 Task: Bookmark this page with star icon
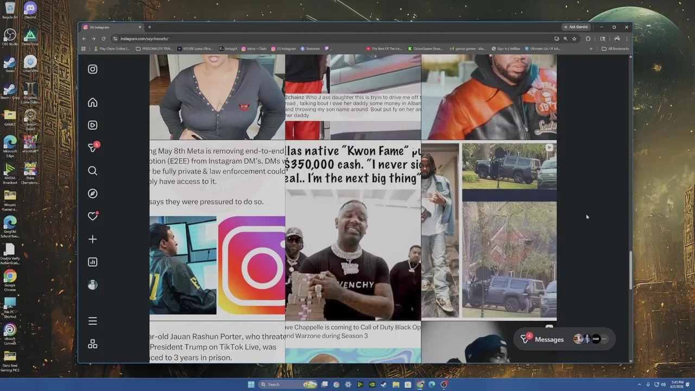pyautogui.click(x=574, y=39)
